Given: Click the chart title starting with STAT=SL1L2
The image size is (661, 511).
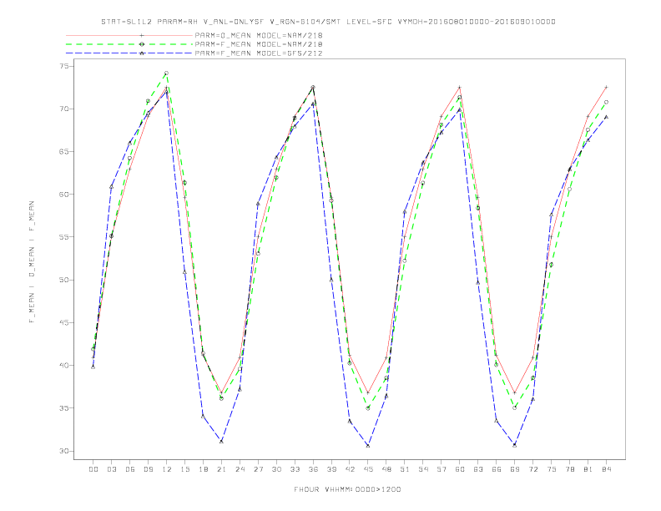Looking at the screenshot, I should point(328,22).
